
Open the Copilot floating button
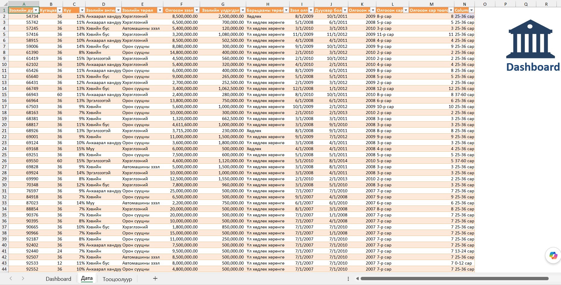tap(553, 256)
